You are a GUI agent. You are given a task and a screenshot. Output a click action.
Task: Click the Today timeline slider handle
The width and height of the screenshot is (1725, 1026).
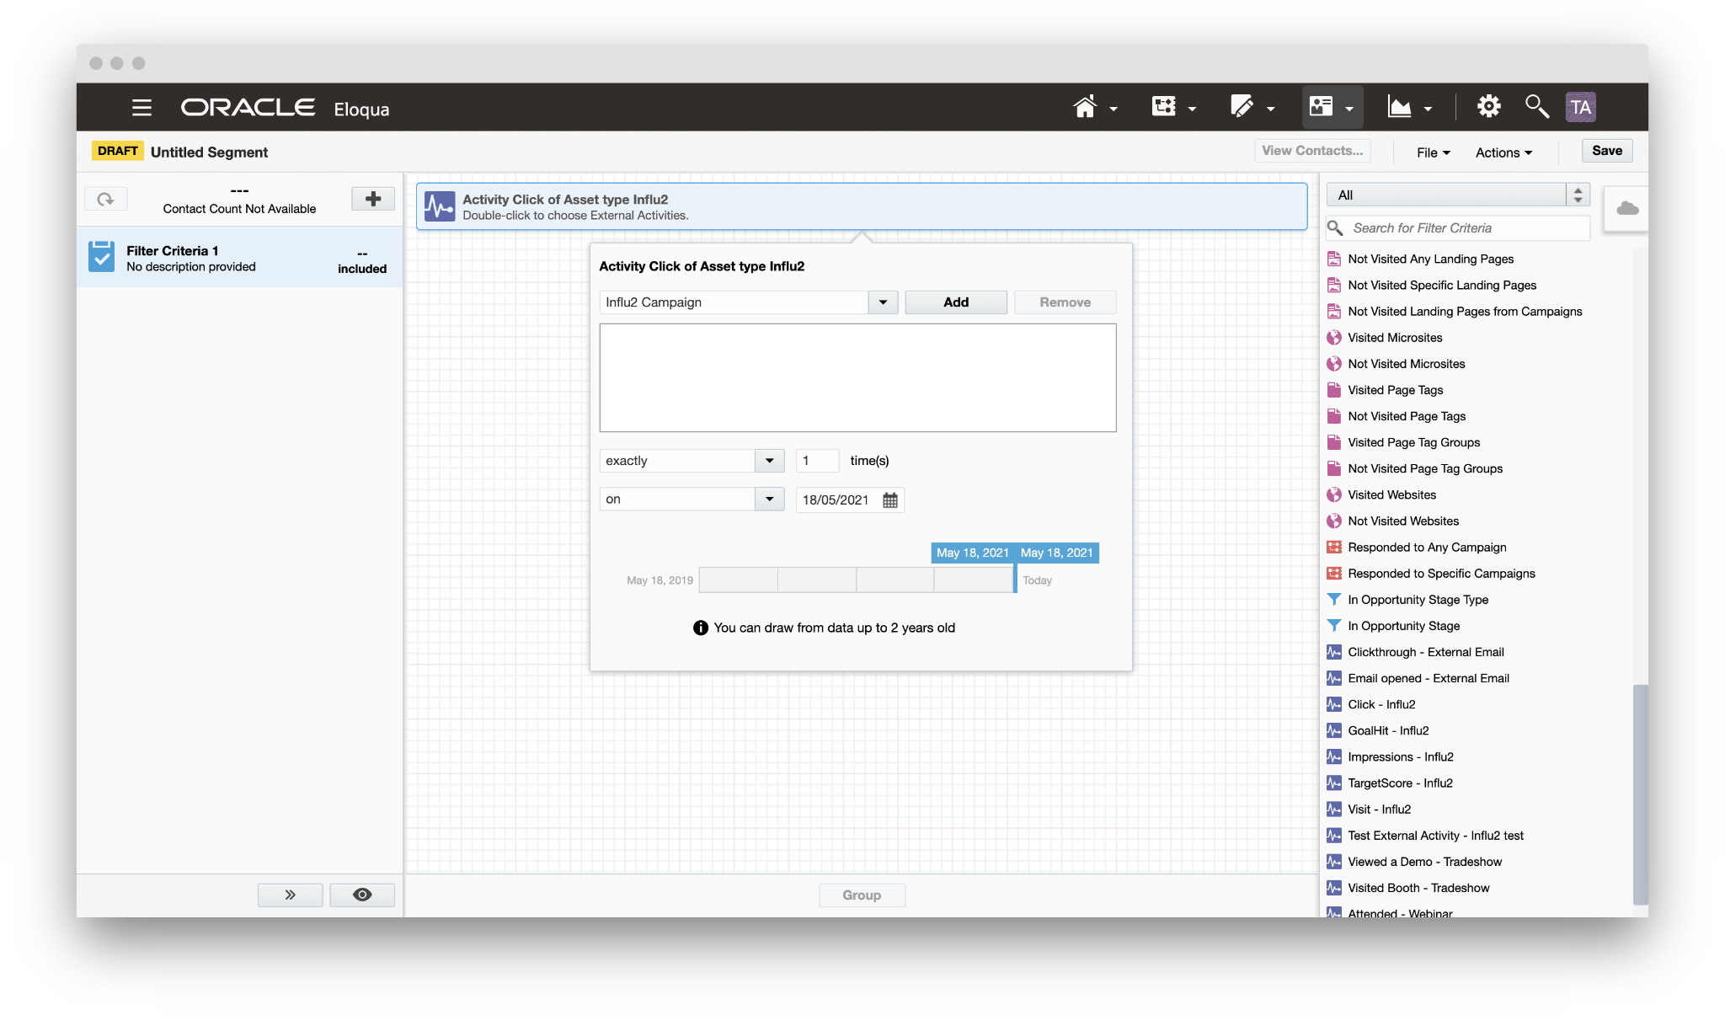click(x=1015, y=580)
